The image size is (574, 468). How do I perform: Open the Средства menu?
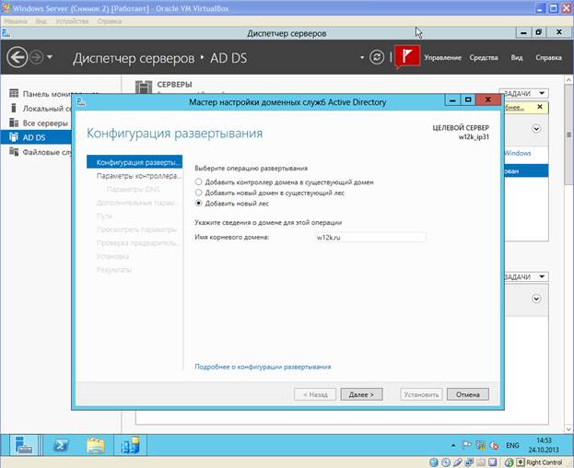(484, 57)
